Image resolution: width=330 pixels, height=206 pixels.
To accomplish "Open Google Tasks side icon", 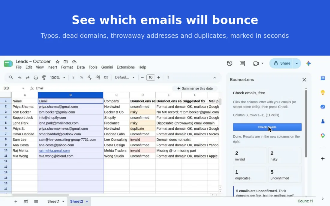I will (322, 107).
